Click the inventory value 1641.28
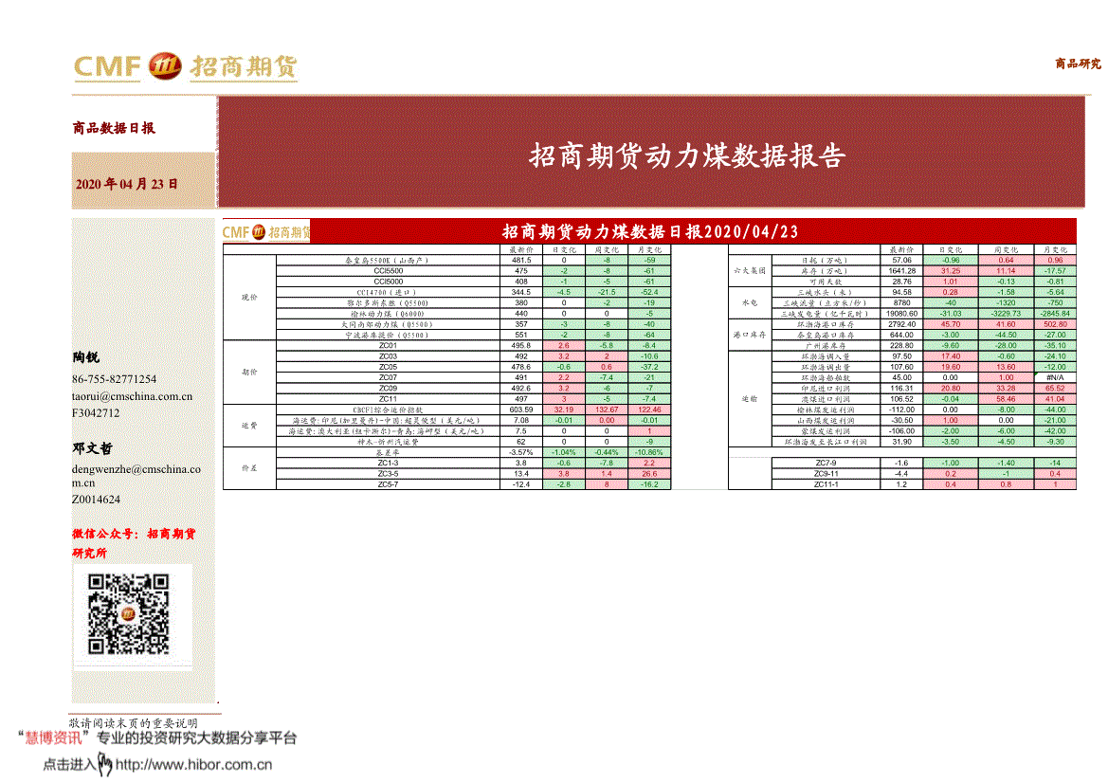This screenshot has width=1108, height=783. click(x=901, y=271)
